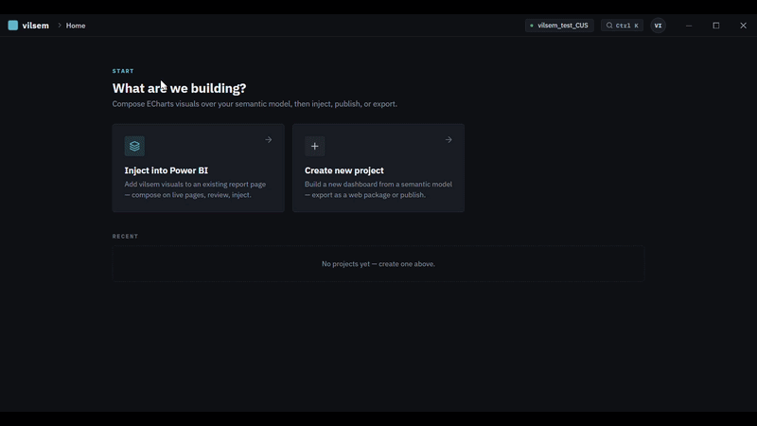Close the vilsem window
The image size is (757, 426).
[x=744, y=26]
